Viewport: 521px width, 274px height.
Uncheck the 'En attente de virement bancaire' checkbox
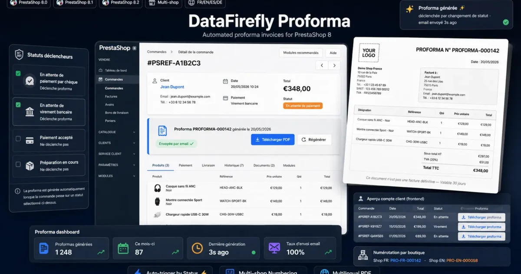point(18,105)
